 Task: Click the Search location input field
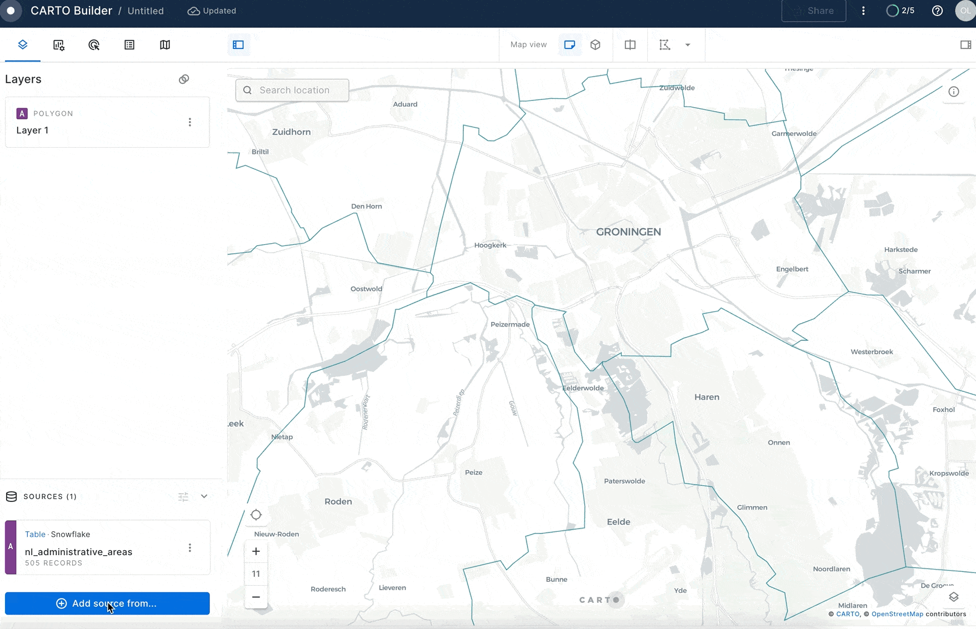tap(292, 90)
